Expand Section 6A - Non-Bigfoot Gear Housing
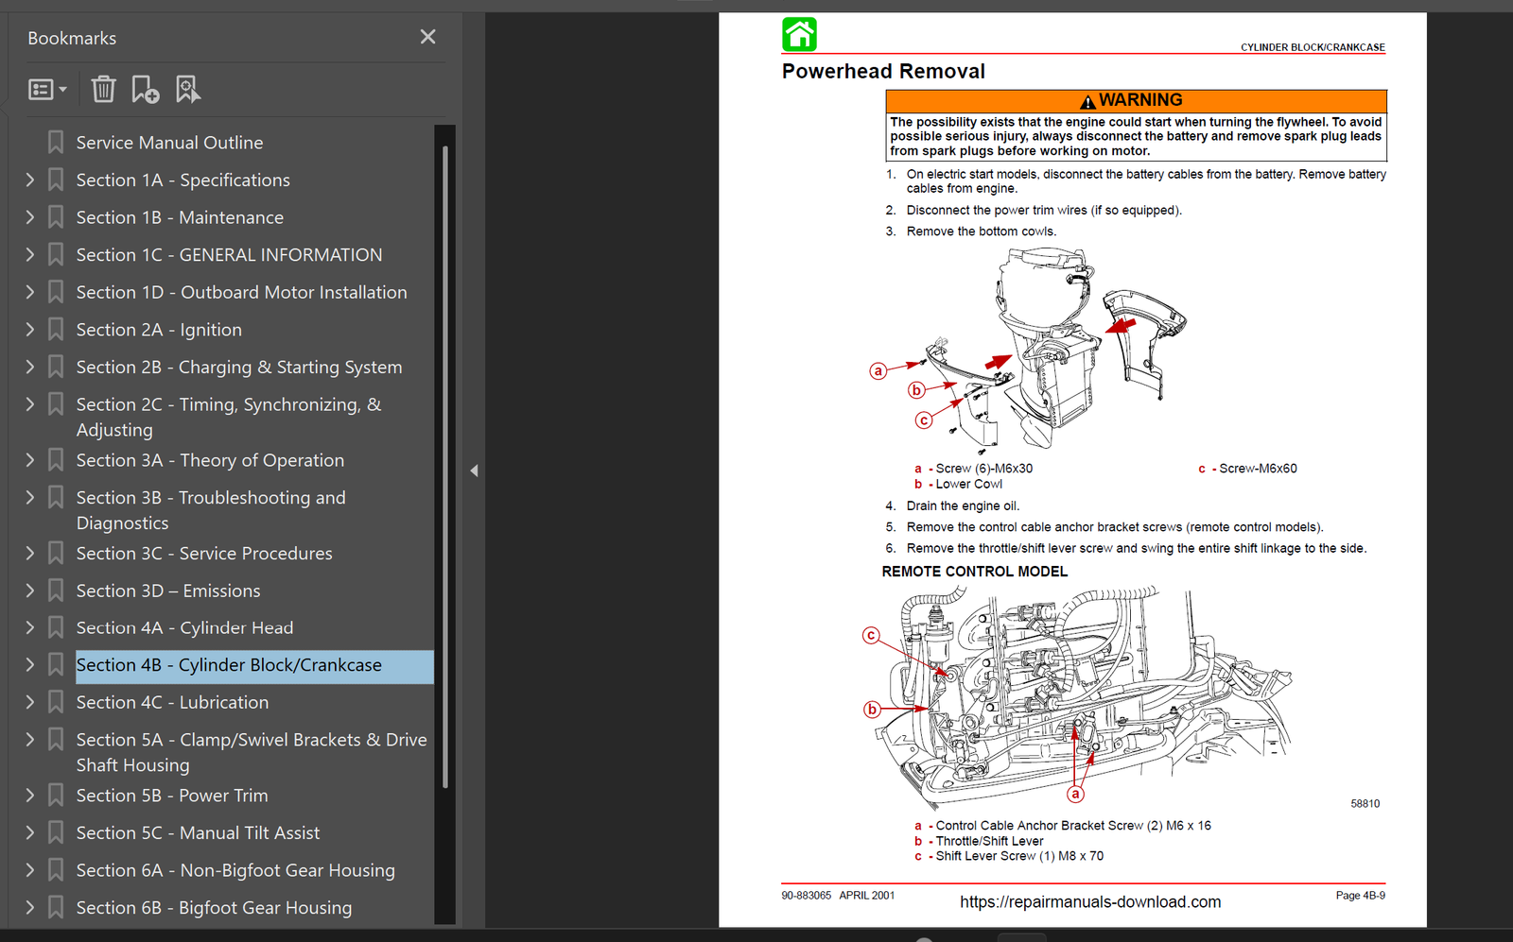The height and width of the screenshot is (942, 1513). coord(29,869)
